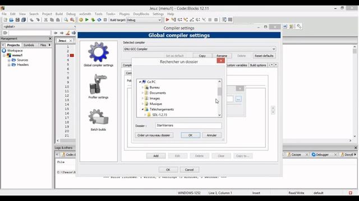Image resolution: width=359 pixels, height=201 pixels.
Task: Collapse the Ce PC tree node
Action: 140,82
